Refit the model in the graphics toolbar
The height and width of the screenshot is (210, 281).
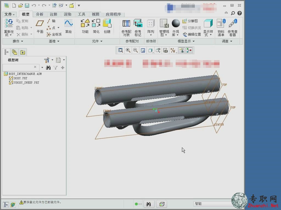121,50
